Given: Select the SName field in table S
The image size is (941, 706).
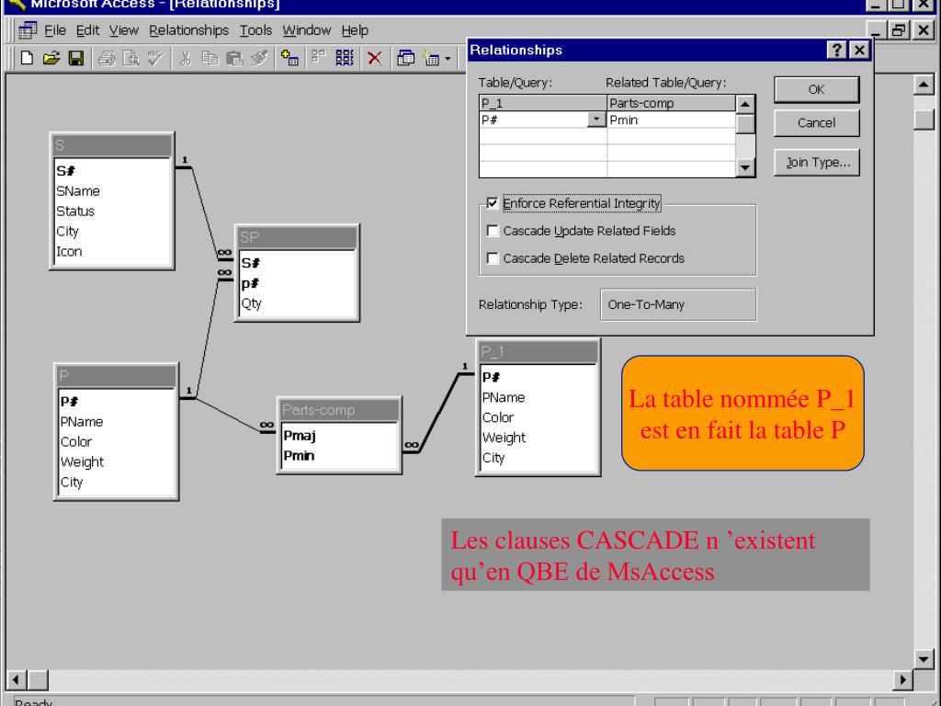Looking at the screenshot, I should coord(113,191).
